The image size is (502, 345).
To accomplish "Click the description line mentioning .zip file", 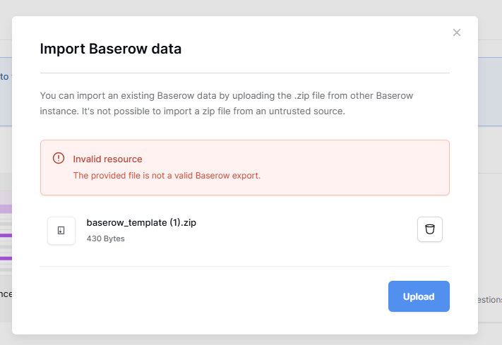I will pos(227,96).
